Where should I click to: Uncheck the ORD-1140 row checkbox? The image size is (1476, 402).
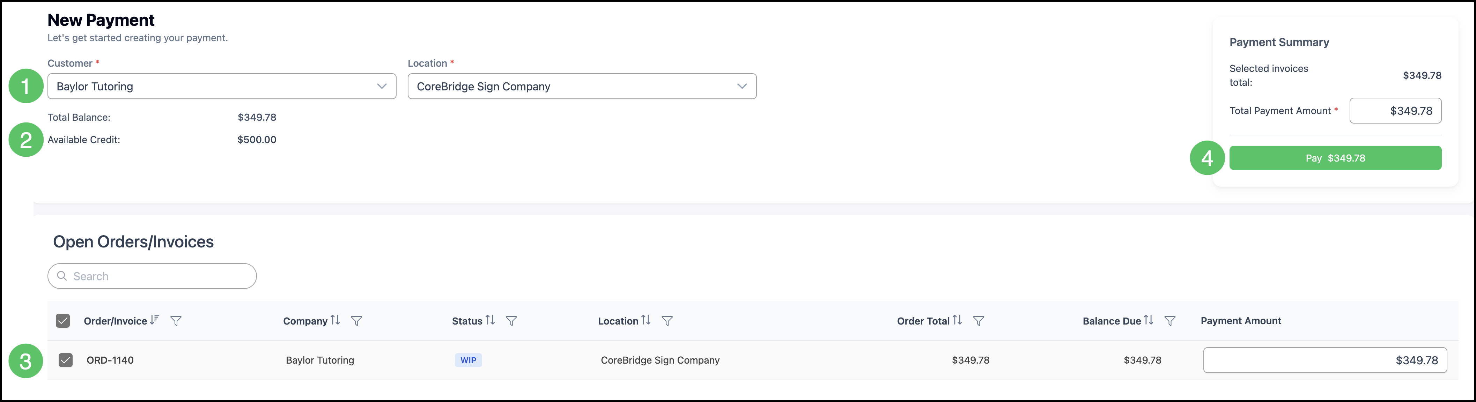pyautogui.click(x=66, y=360)
